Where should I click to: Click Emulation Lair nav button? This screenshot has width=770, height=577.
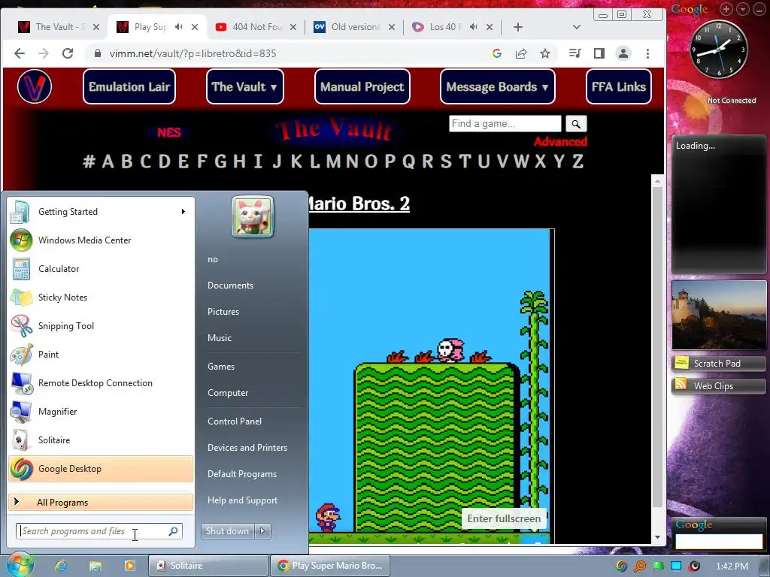[x=129, y=87]
